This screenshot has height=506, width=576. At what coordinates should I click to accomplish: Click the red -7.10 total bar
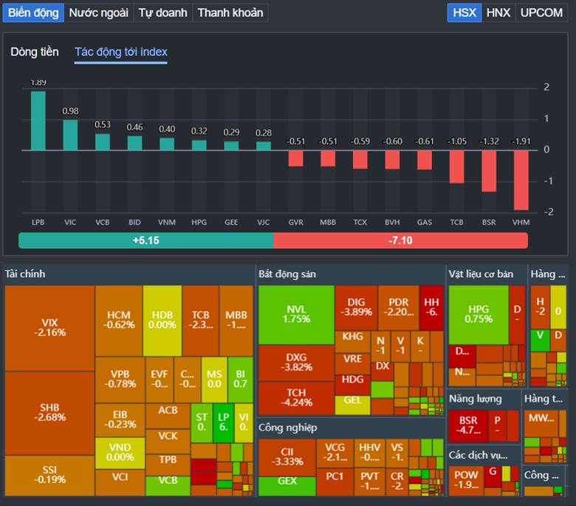tap(401, 241)
